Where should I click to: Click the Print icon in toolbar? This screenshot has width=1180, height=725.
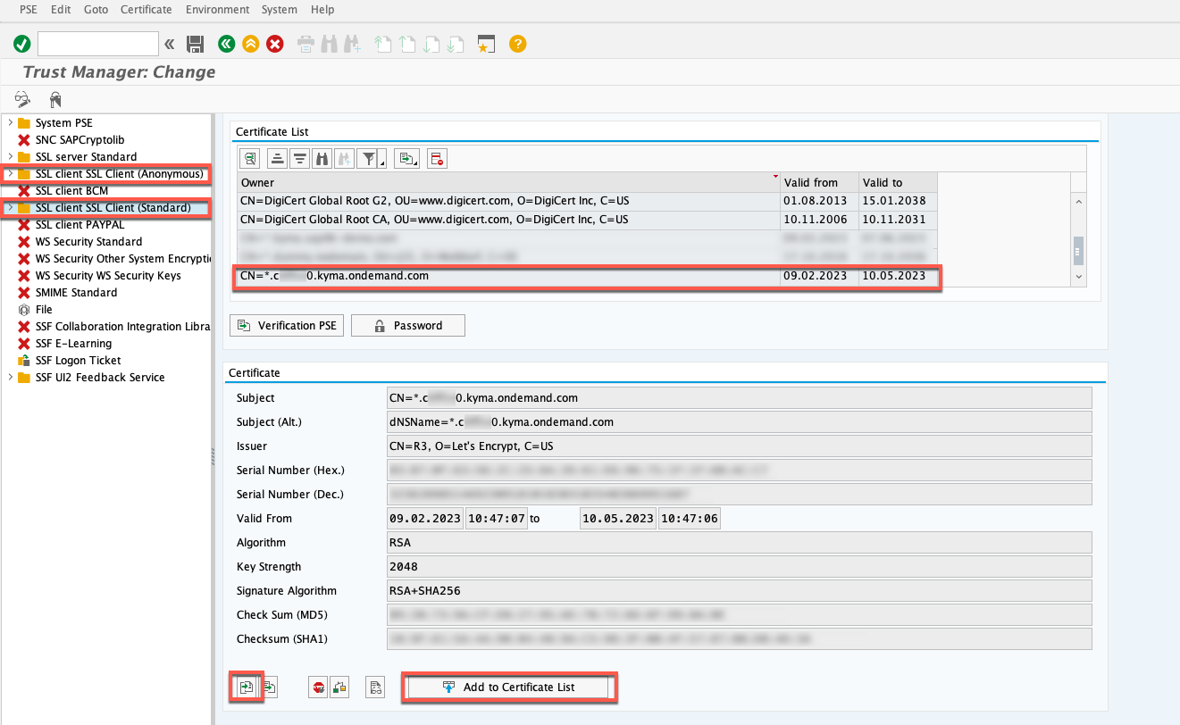(305, 44)
